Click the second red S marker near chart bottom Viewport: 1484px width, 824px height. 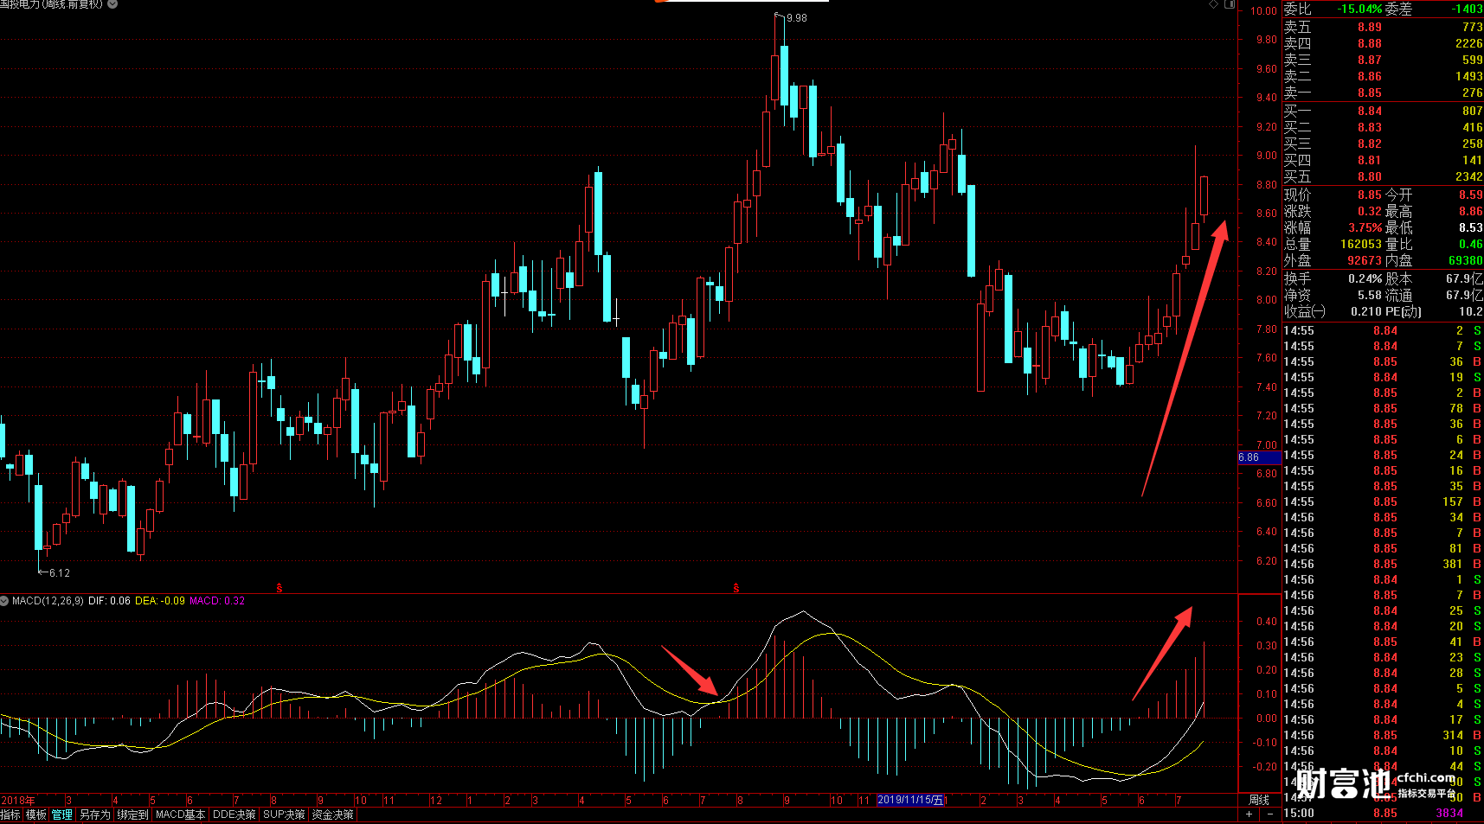(736, 588)
